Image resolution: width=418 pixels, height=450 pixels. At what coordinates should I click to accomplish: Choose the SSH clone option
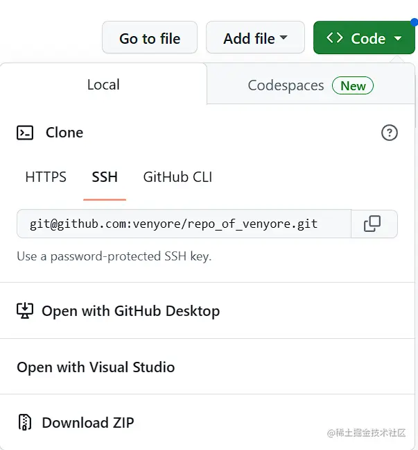(105, 177)
